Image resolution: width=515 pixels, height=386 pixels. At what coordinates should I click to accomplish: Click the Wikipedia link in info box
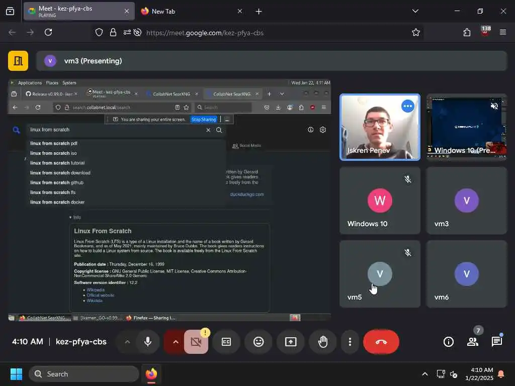(x=96, y=290)
